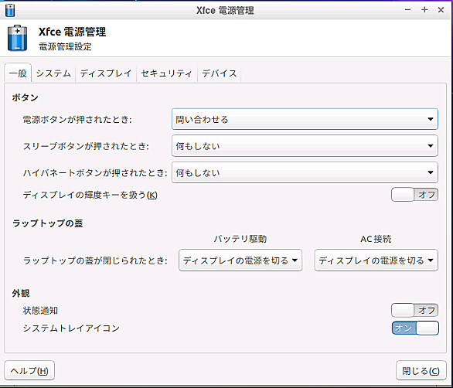This screenshot has width=453, height=388.
Task: Close the window with the X button
Action: tap(441, 10)
